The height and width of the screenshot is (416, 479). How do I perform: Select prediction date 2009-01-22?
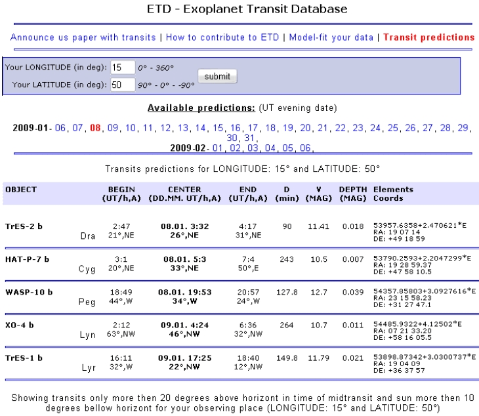341,128
